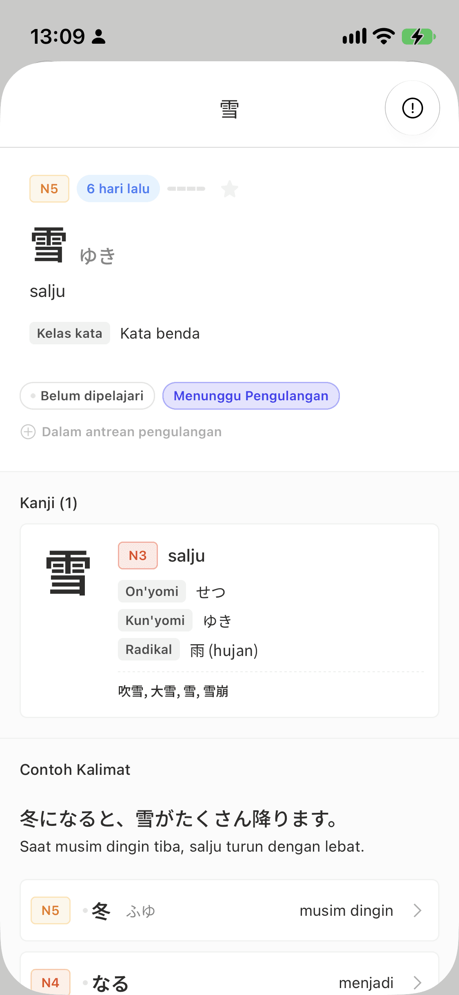This screenshot has width=459, height=995.
Task: Tap the N5 level badge near the top
Action: click(49, 189)
